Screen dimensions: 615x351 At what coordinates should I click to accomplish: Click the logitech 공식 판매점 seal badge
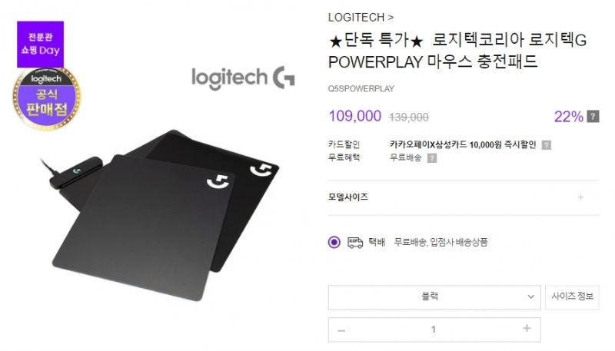point(46,98)
